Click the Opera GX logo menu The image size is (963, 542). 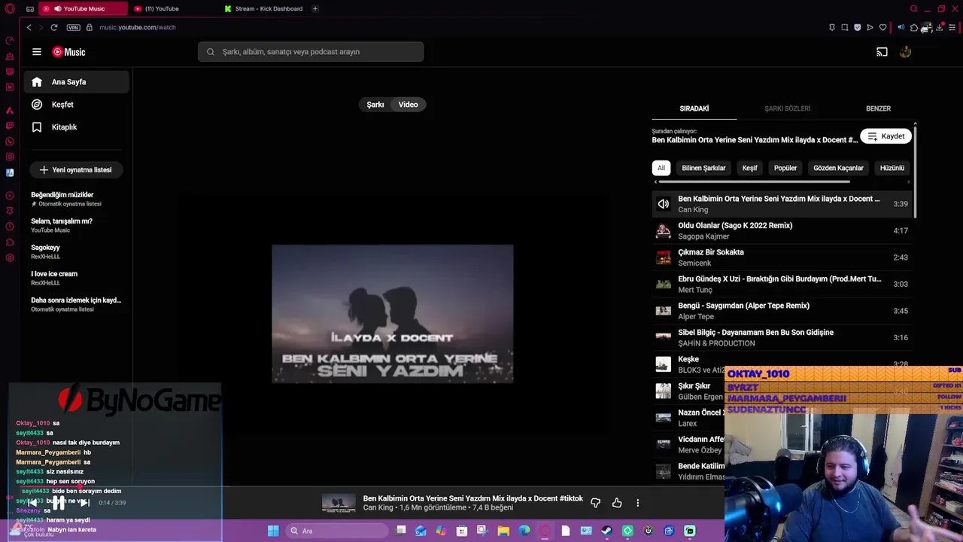pyautogui.click(x=10, y=9)
